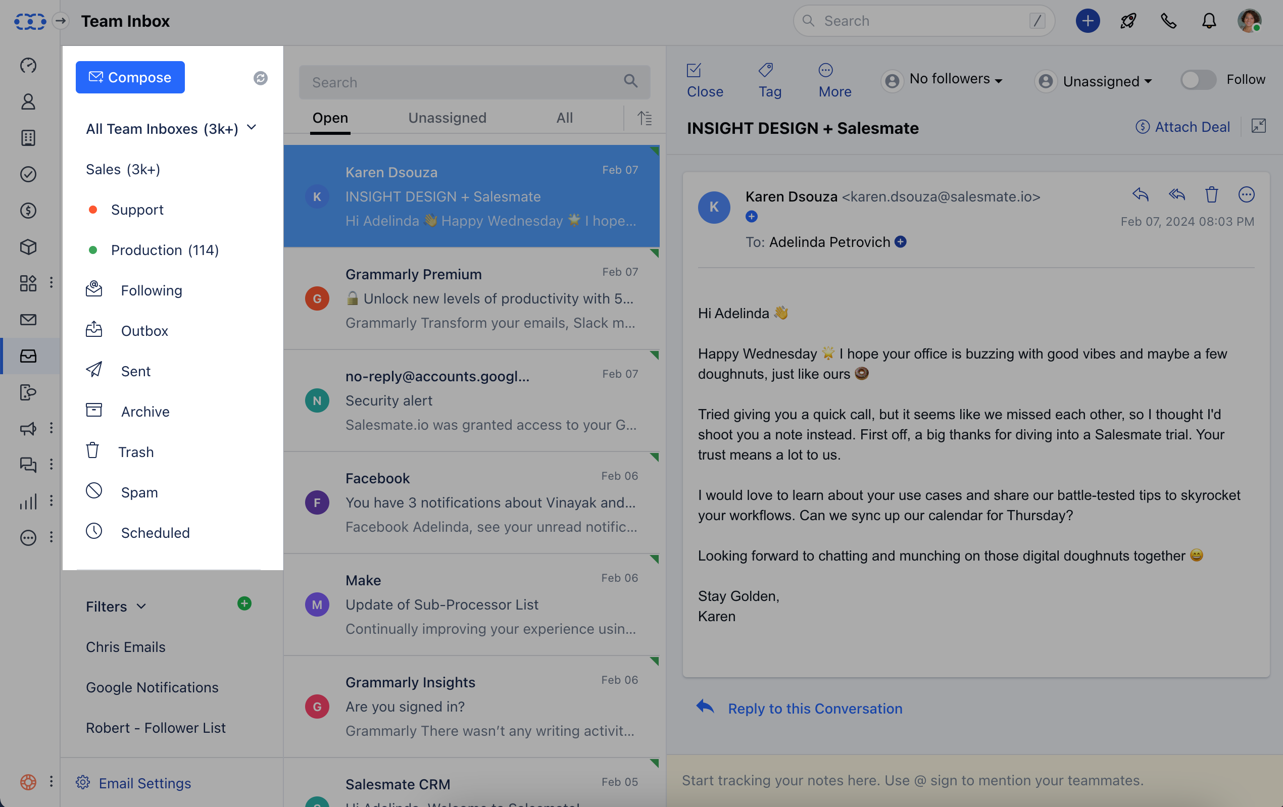Viewport: 1283px width, 807px height.
Task: Open the notifications bell
Action: click(x=1208, y=21)
